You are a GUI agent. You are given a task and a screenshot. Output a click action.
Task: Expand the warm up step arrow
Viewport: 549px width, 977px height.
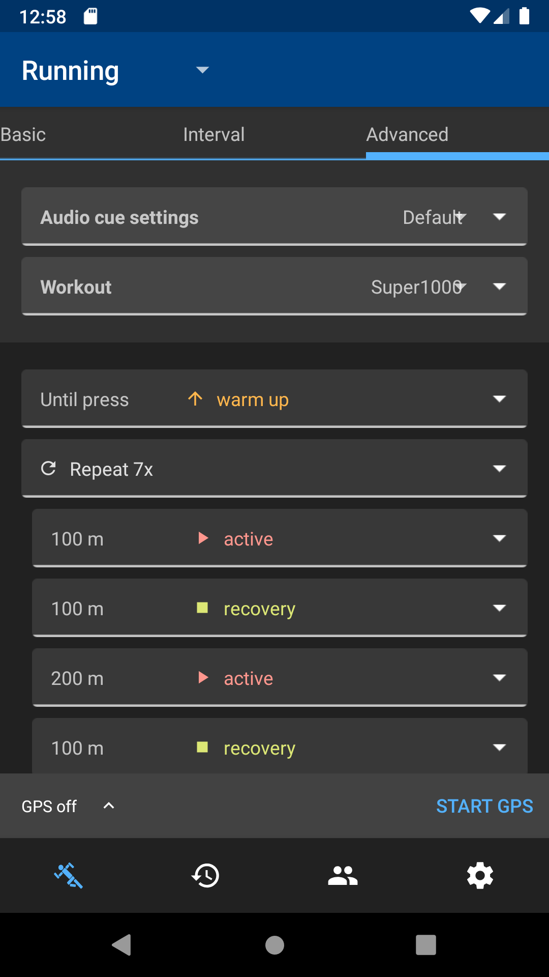pos(499,399)
